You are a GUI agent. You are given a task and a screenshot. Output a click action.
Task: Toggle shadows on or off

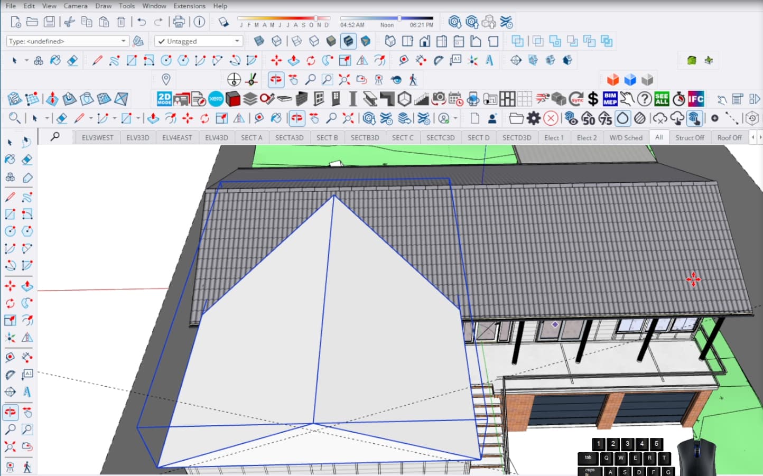click(224, 22)
